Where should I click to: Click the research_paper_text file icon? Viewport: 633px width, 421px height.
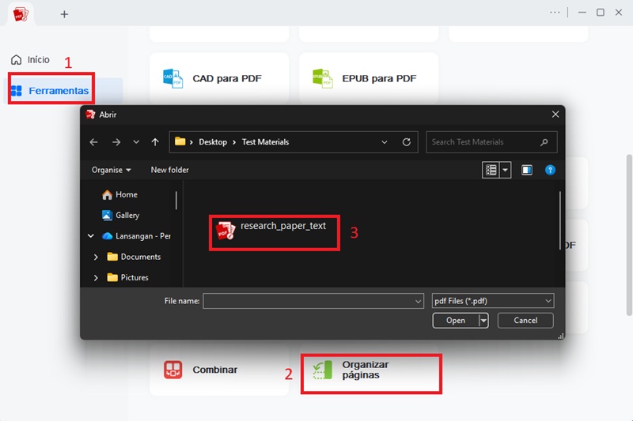(x=225, y=230)
